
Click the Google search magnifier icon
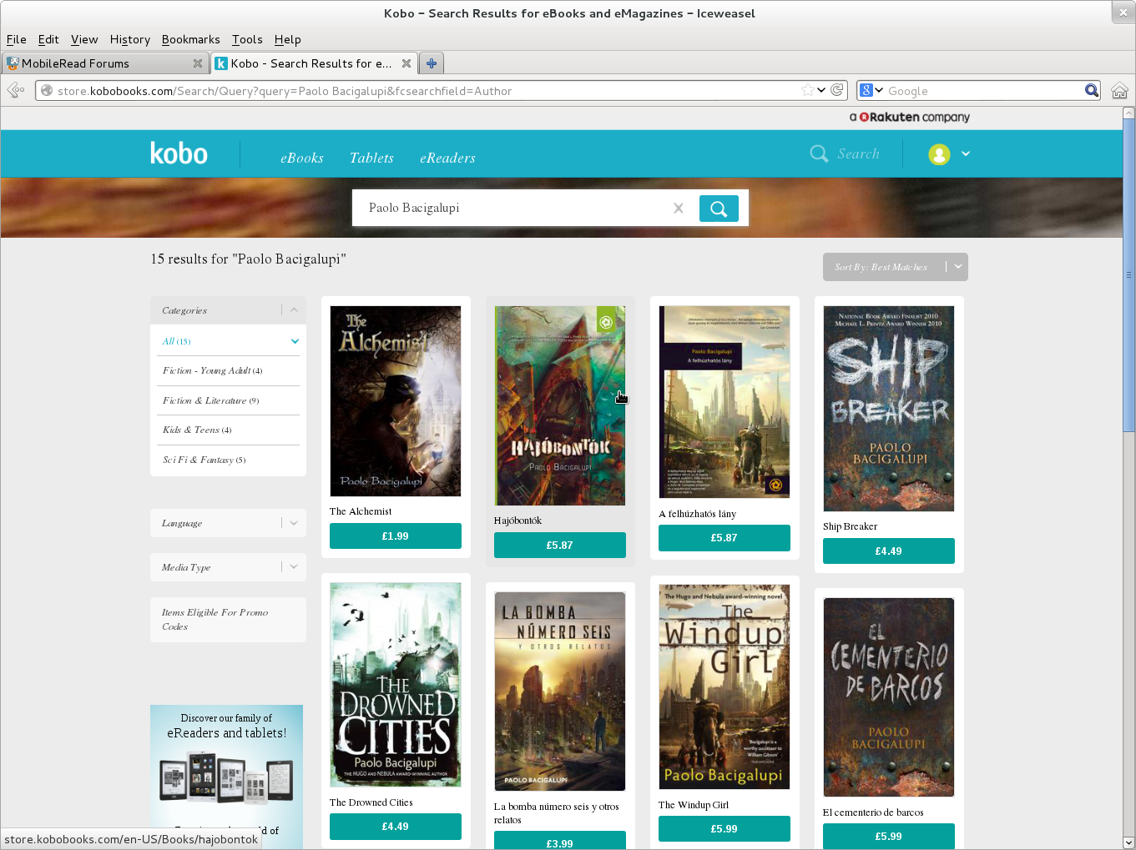point(1092,90)
